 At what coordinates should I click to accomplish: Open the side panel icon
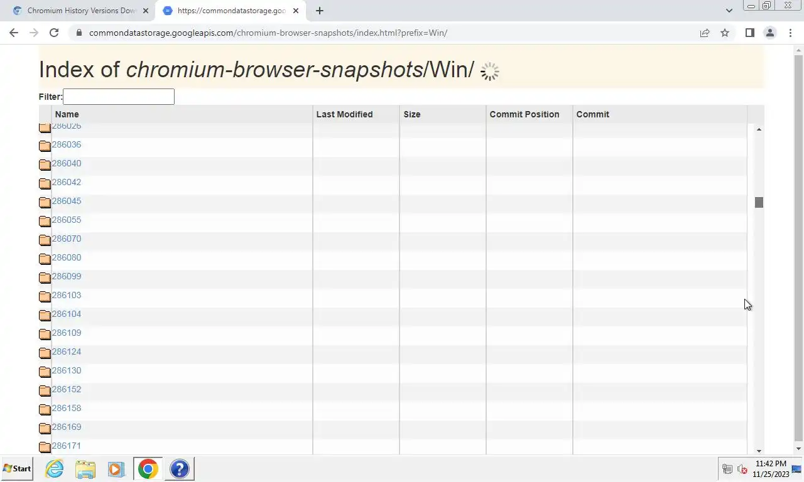[749, 33]
